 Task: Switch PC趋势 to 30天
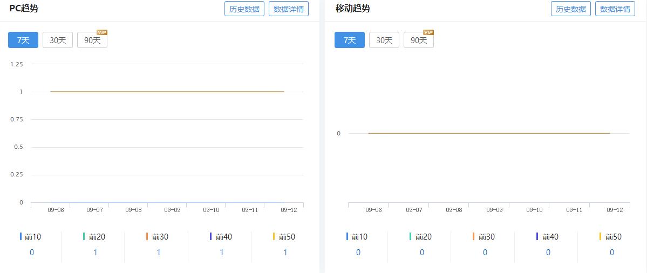[58, 40]
